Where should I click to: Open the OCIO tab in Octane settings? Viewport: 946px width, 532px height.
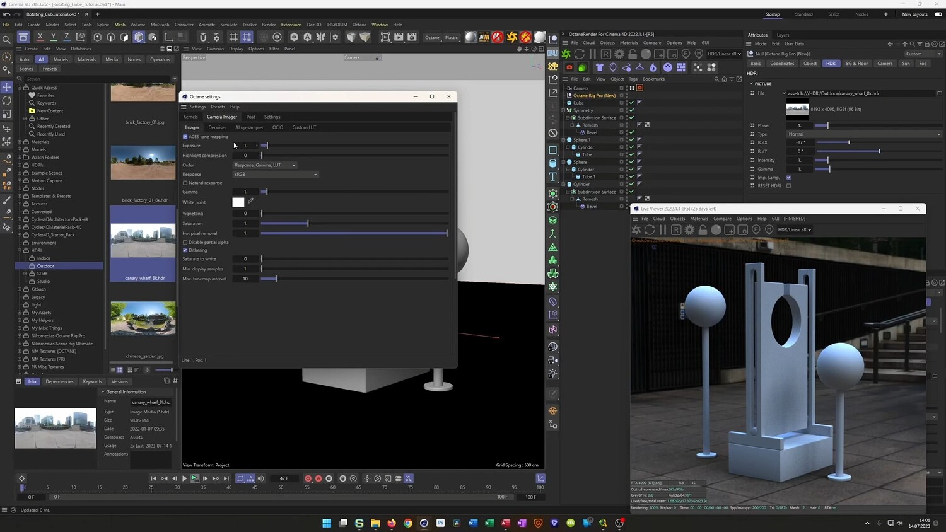tap(277, 127)
